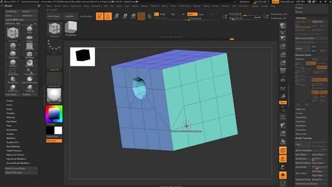Click the QuickSave button
Viewport: 332px width, 187px height.
tap(244, 2)
